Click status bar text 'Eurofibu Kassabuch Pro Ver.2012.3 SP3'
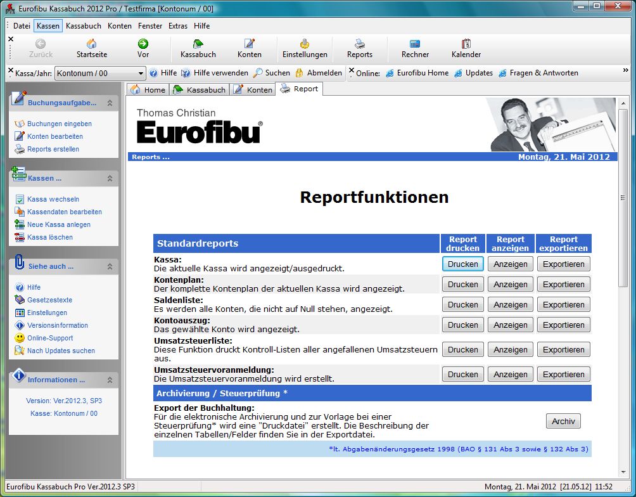 70,486
